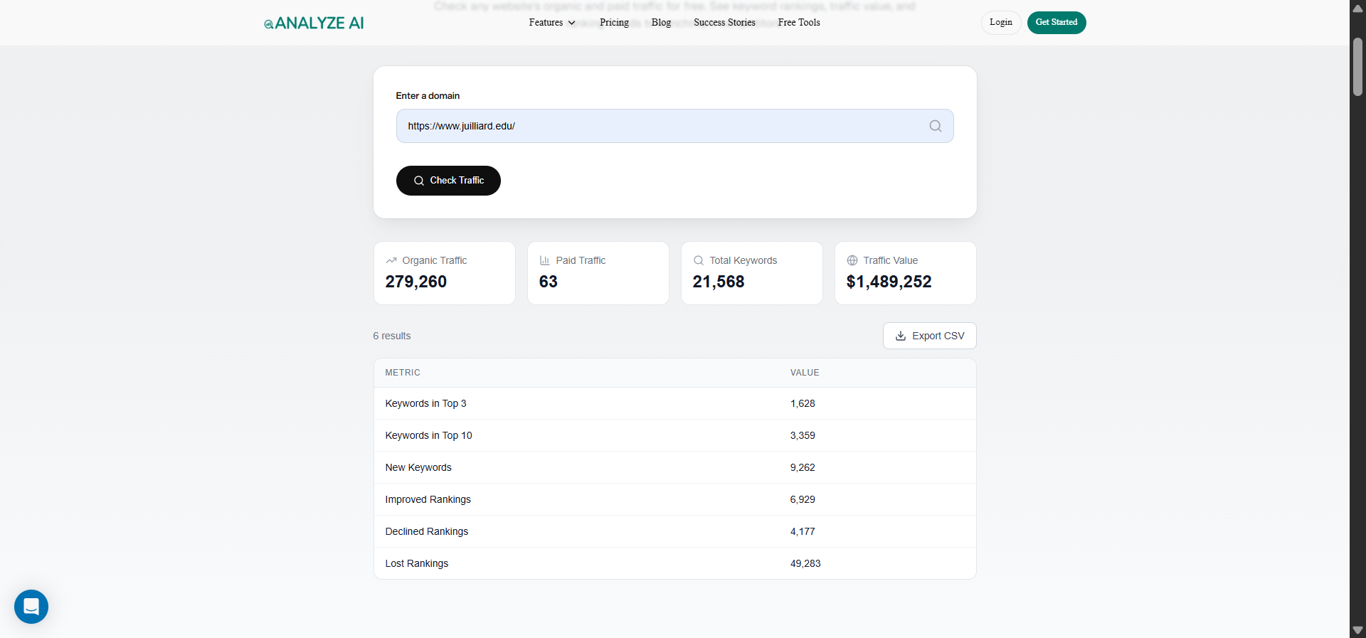
Task: Click the Total Keywords value 21,568
Action: [x=719, y=282]
